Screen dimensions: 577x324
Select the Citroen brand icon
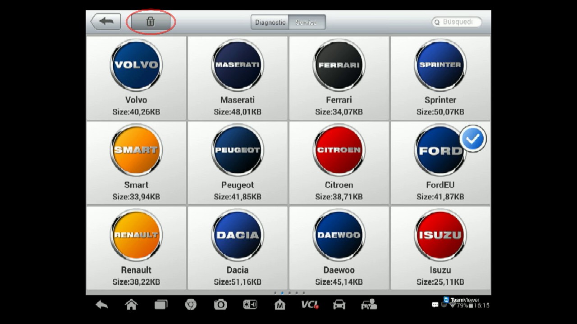click(x=339, y=150)
